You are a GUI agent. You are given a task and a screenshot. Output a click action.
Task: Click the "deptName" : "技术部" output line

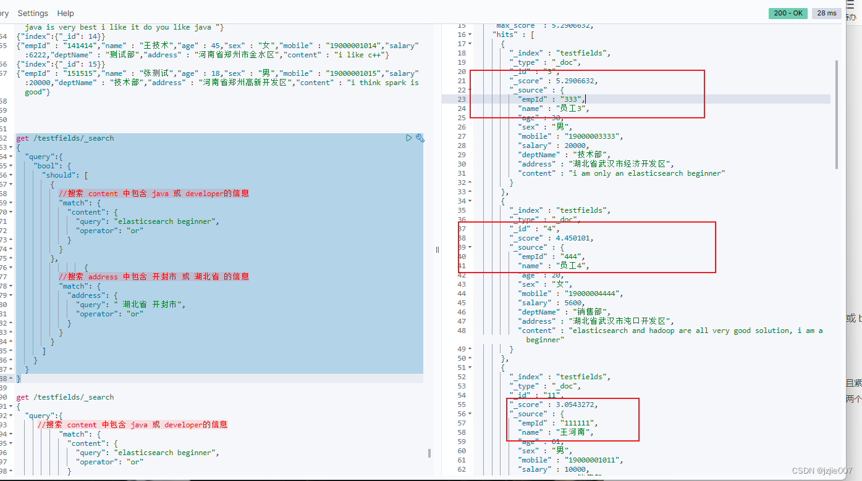(x=564, y=155)
